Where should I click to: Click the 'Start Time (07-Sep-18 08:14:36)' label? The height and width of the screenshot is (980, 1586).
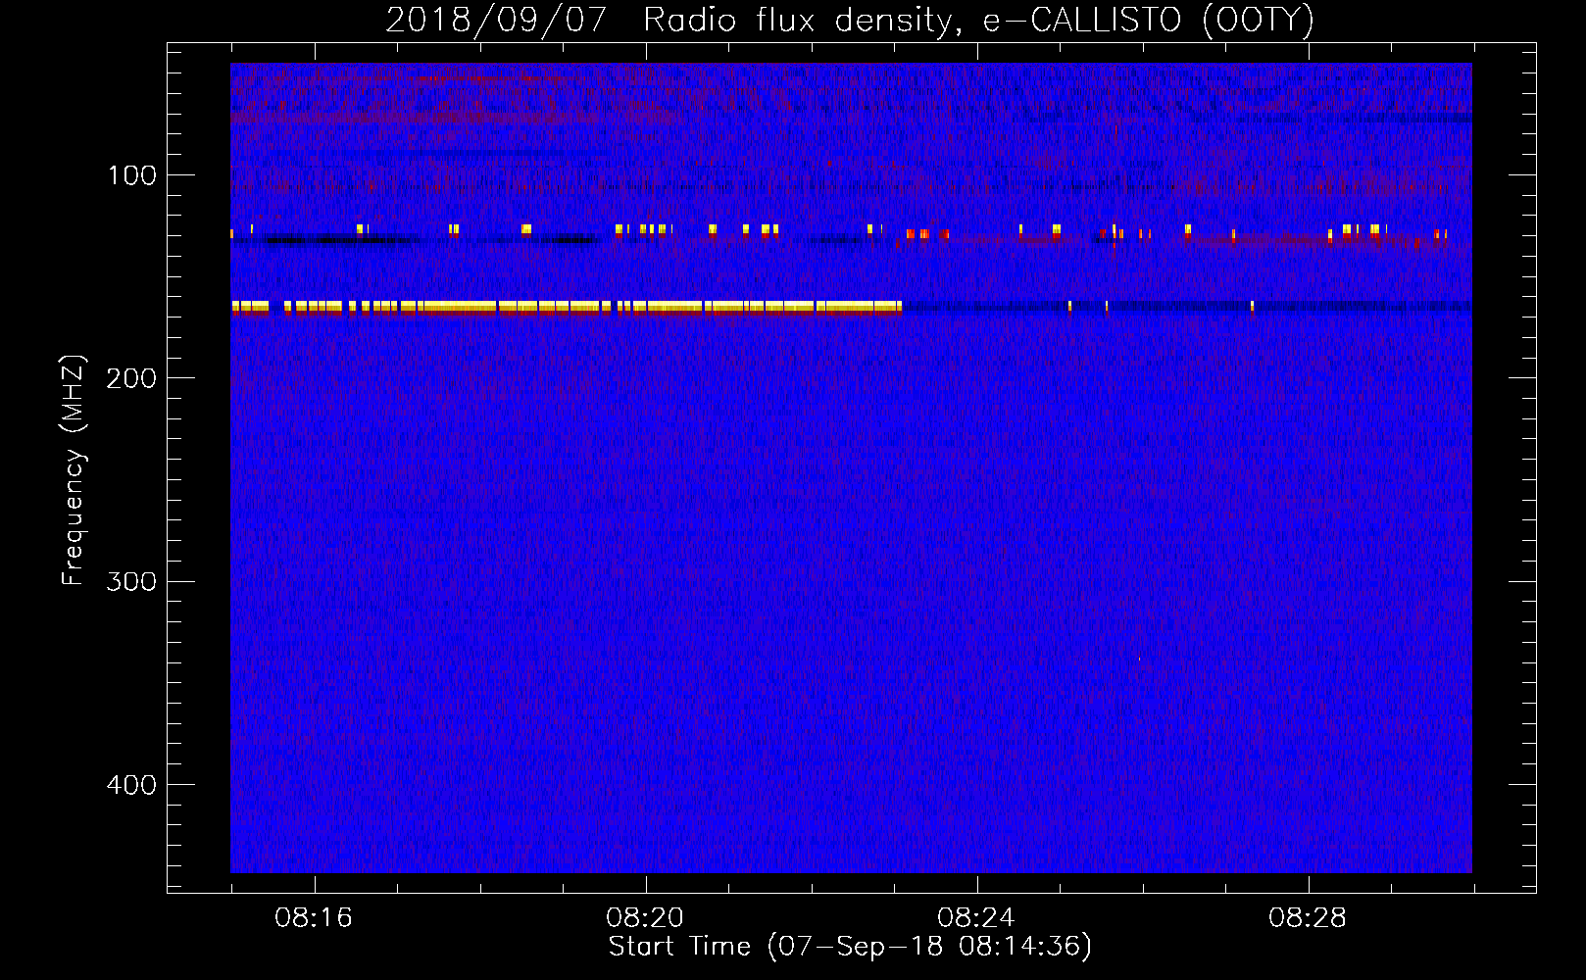pyautogui.click(x=850, y=947)
